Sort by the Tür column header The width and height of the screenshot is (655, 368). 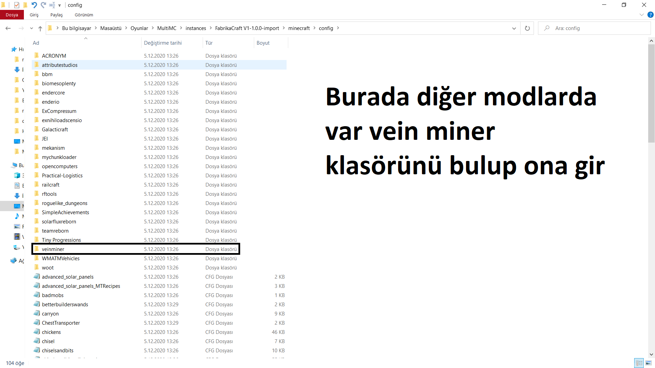point(228,43)
